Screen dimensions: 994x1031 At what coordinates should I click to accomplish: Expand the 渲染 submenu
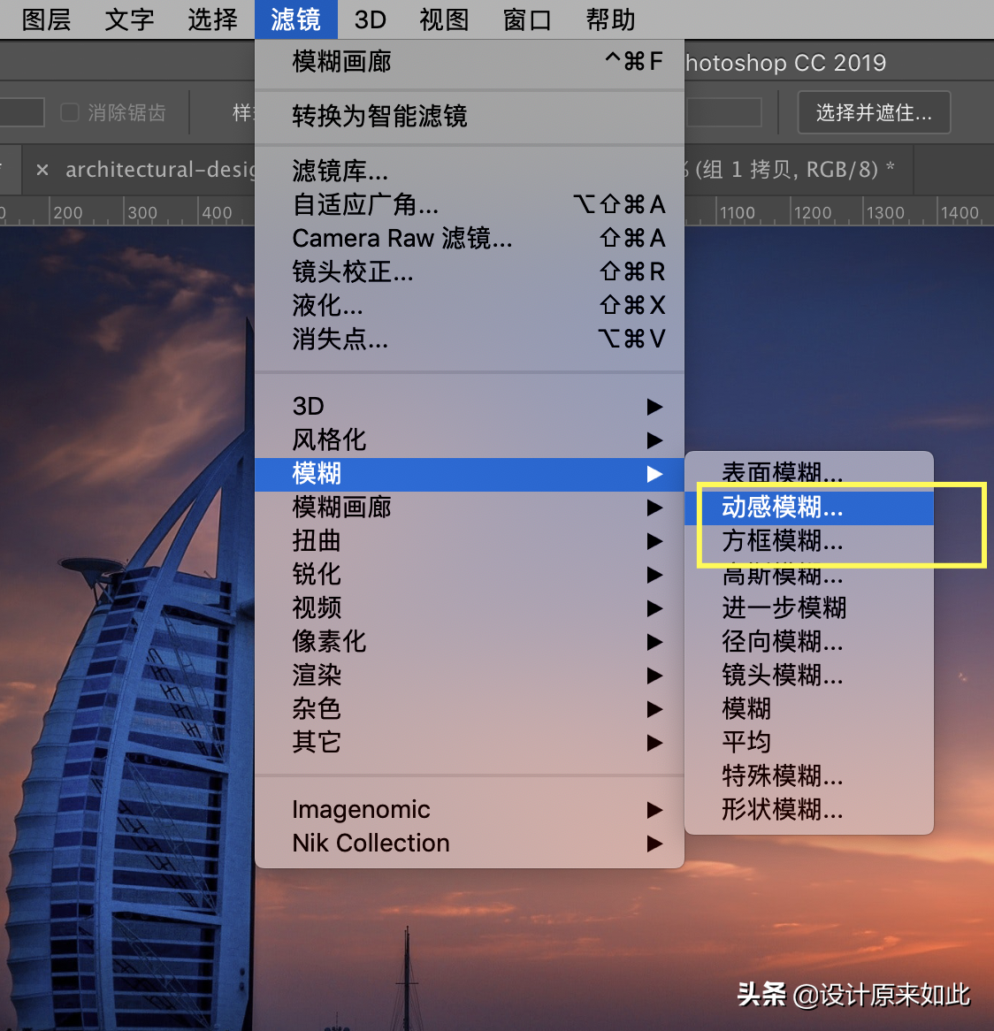tap(470, 676)
